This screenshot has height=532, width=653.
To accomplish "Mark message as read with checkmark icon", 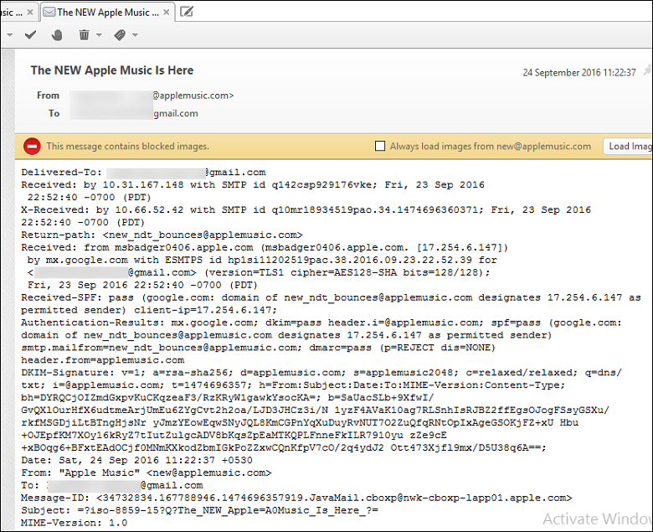I will pos(30,35).
